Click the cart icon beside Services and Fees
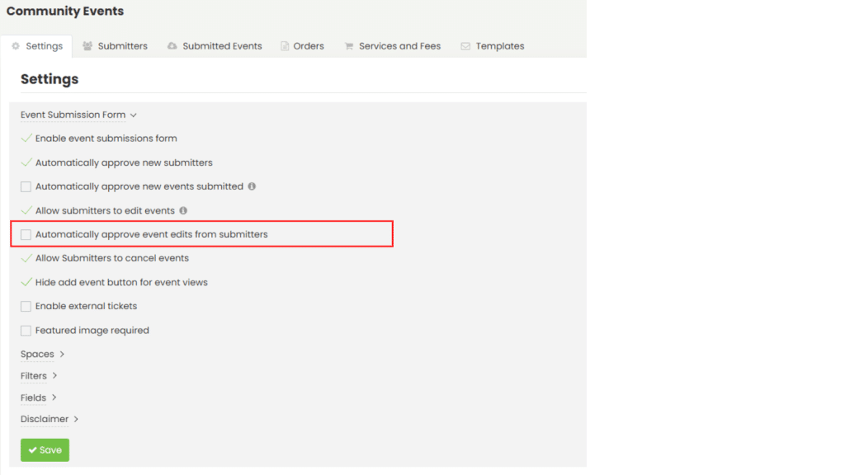The width and height of the screenshot is (845, 475). click(x=349, y=46)
